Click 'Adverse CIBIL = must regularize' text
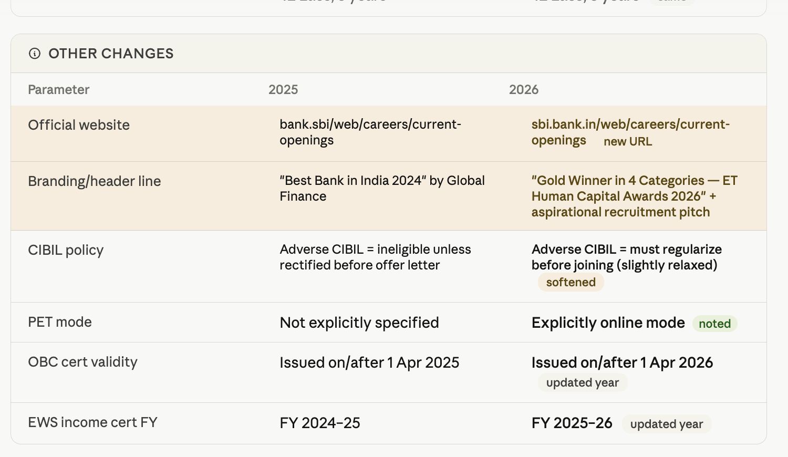The image size is (788, 457). pyautogui.click(x=627, y=257)
